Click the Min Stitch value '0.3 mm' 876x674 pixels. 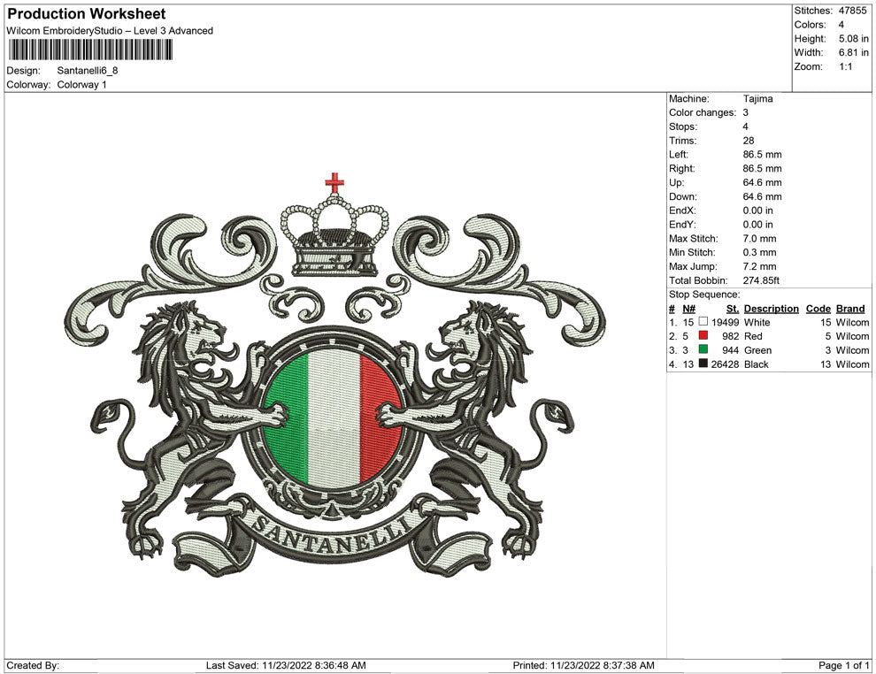click(759, 252)
